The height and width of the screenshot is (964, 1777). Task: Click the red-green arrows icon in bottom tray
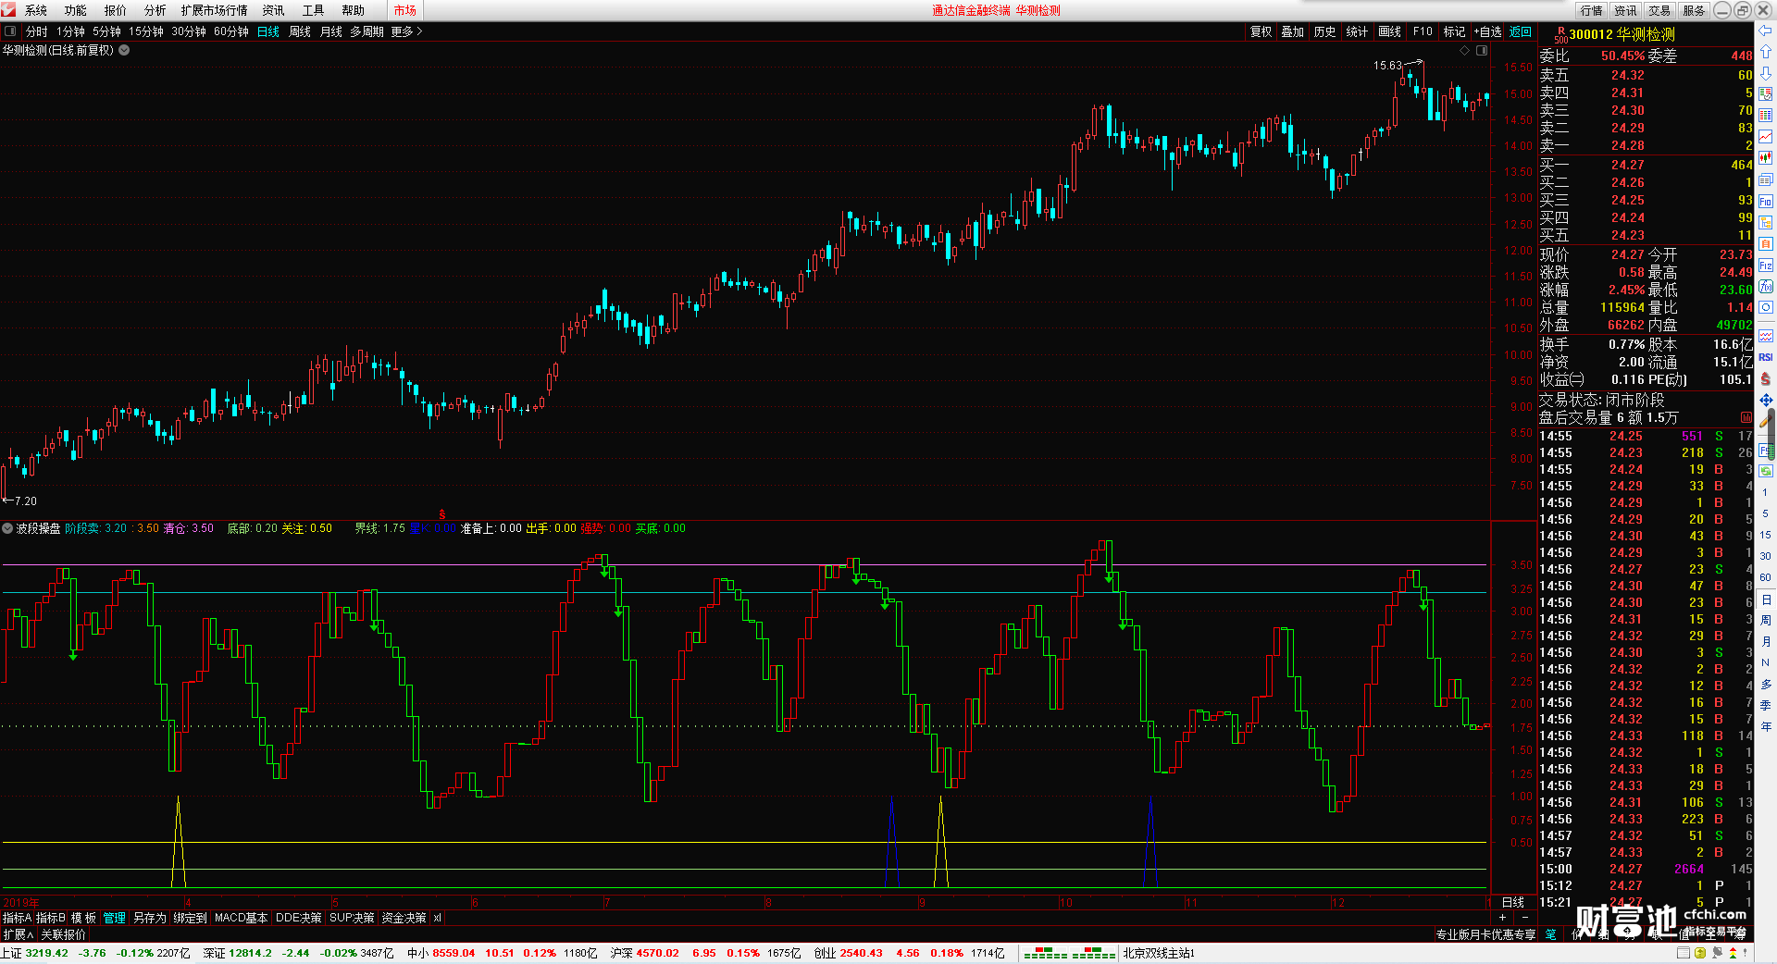click(1734, 953)
